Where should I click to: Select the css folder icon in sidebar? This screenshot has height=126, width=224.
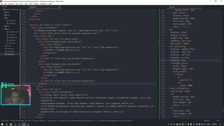[x=6, y=12]
